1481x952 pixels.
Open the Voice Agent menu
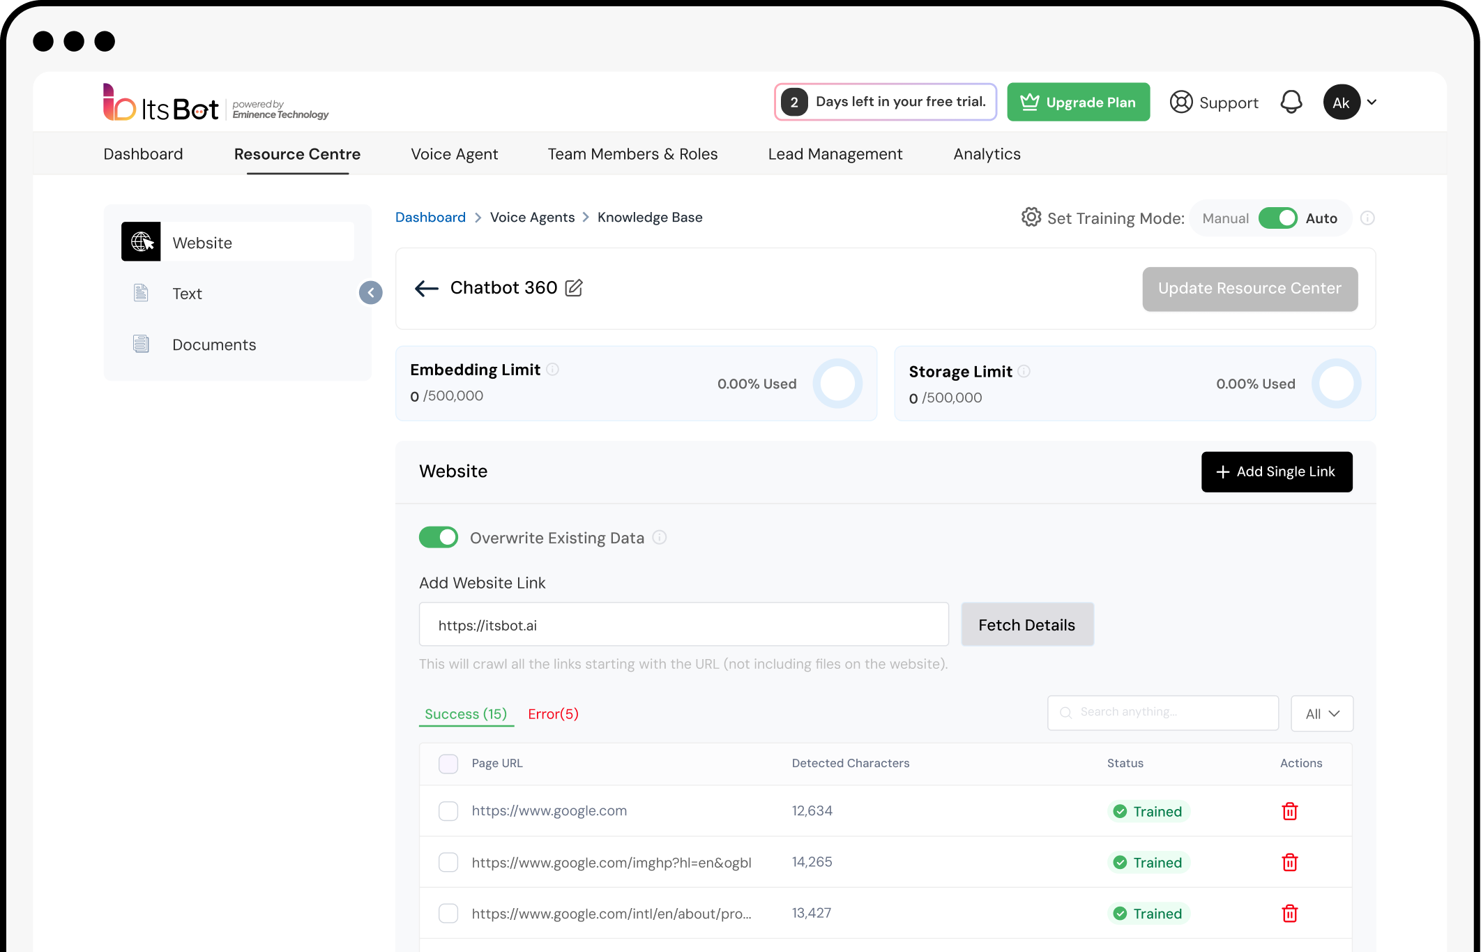click(x=454, y=154)
